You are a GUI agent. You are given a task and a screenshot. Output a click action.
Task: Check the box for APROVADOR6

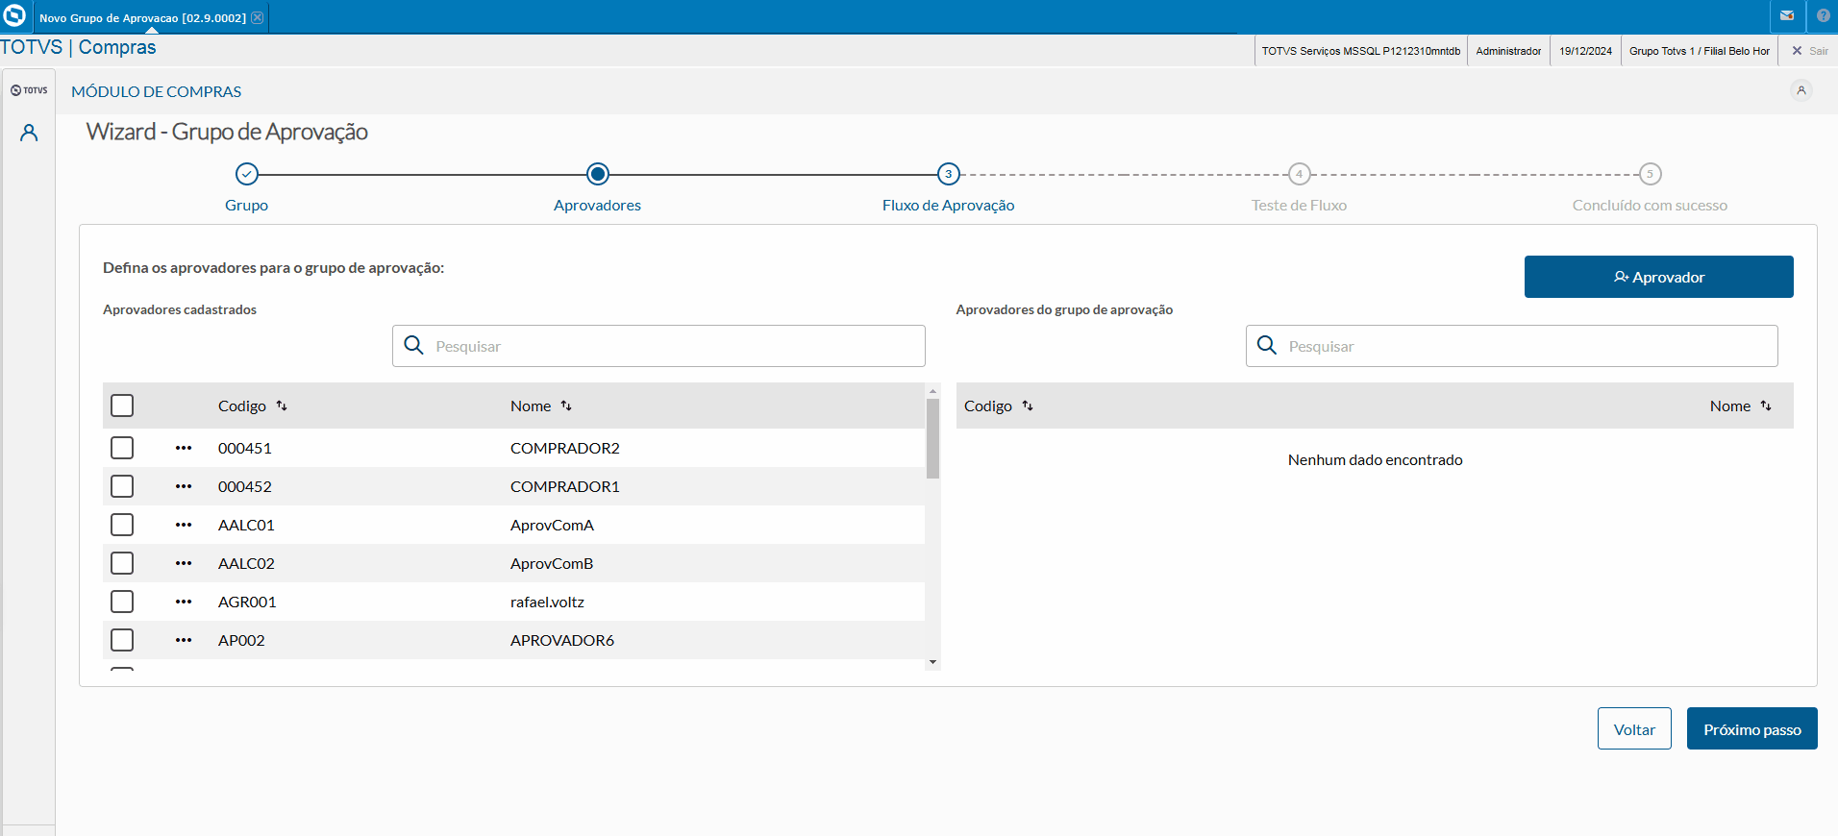click(122, 640)
